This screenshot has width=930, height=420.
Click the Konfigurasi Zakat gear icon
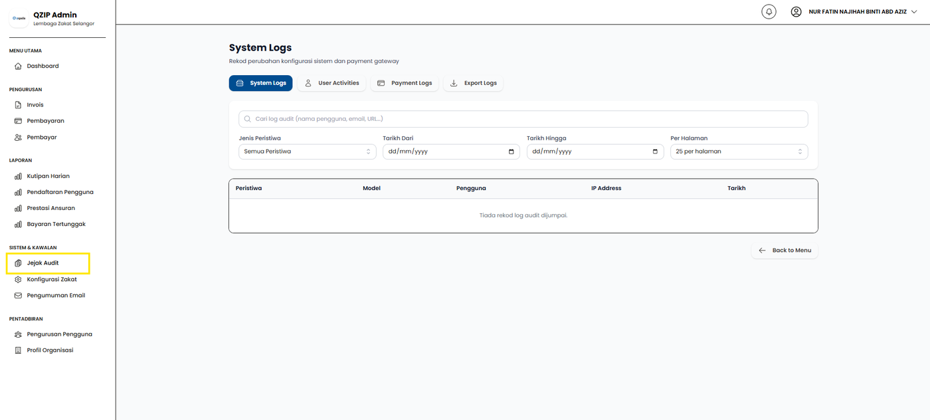pos(19,280)
